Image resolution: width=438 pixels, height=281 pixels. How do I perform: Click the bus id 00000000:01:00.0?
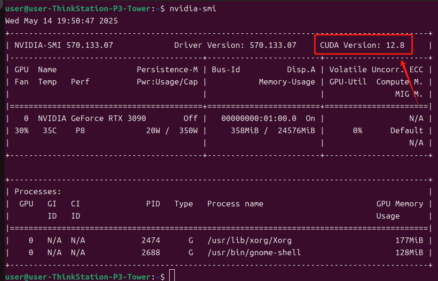(x=258, y=119)
